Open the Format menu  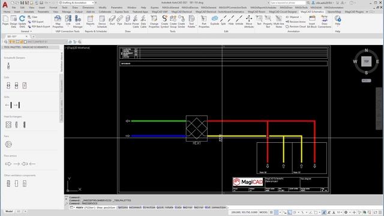point(53,7)
